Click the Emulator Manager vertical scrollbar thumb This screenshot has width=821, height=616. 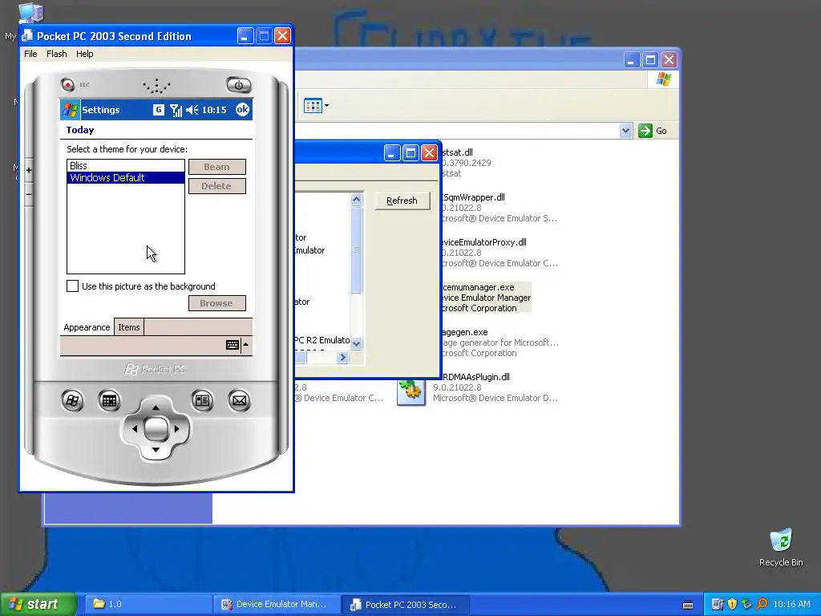coord(357,250)
